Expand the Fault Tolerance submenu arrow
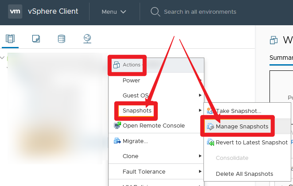 [x=200, y=171]
